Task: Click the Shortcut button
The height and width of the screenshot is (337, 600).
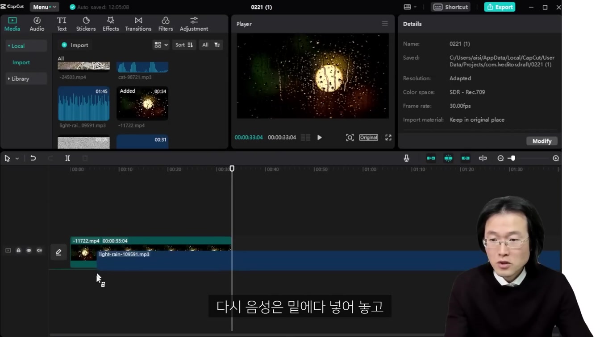Action: coord(450,7)
